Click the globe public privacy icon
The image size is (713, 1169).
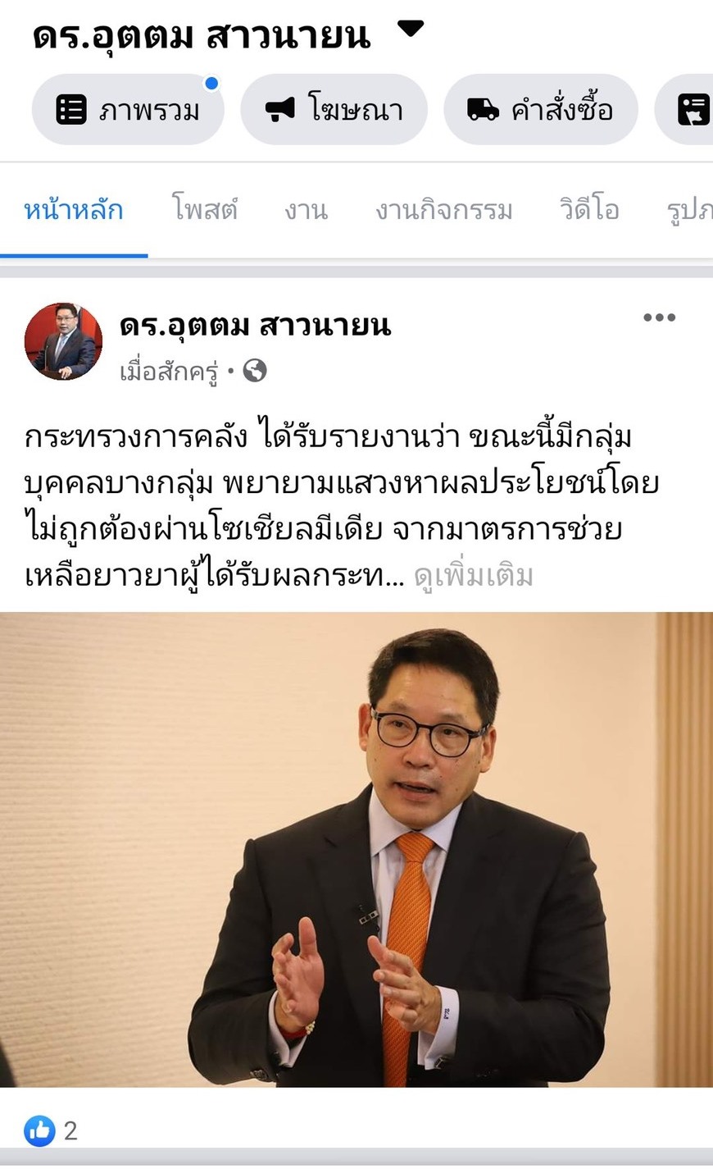point(255,372)
